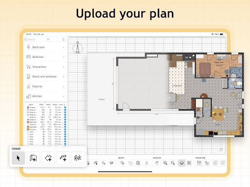Click the magnifier icon in the search bar

pyautogui.click(x=26, y=39)
